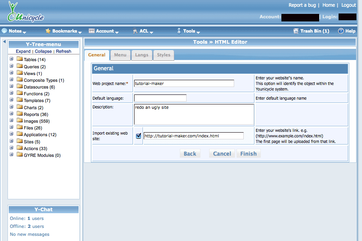
Task: Click the ACL keys icon
Action: [135, 31]
